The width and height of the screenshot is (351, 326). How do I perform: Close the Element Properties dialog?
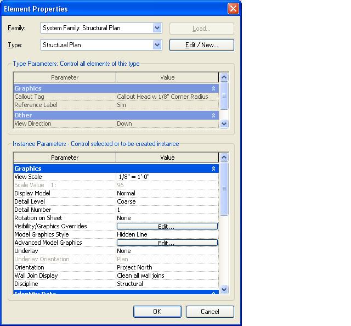pyautogui.click(x=233, y=9)
